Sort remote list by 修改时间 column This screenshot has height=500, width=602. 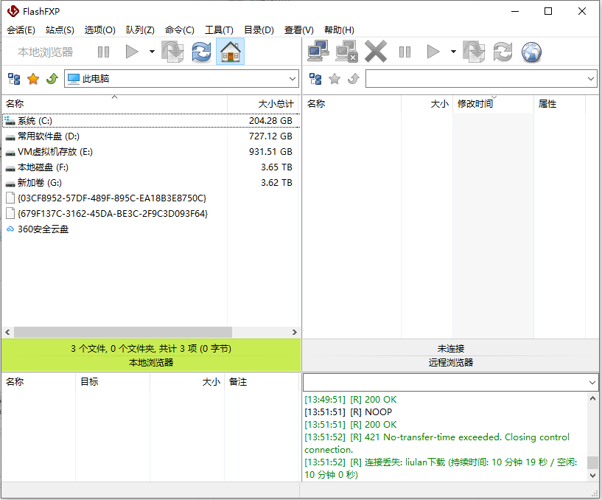tap(494, 104)
